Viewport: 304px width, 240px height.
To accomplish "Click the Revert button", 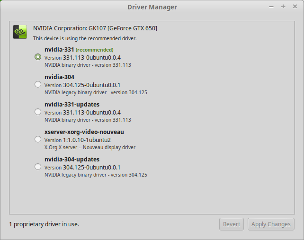I will click(x=232, y=224).
